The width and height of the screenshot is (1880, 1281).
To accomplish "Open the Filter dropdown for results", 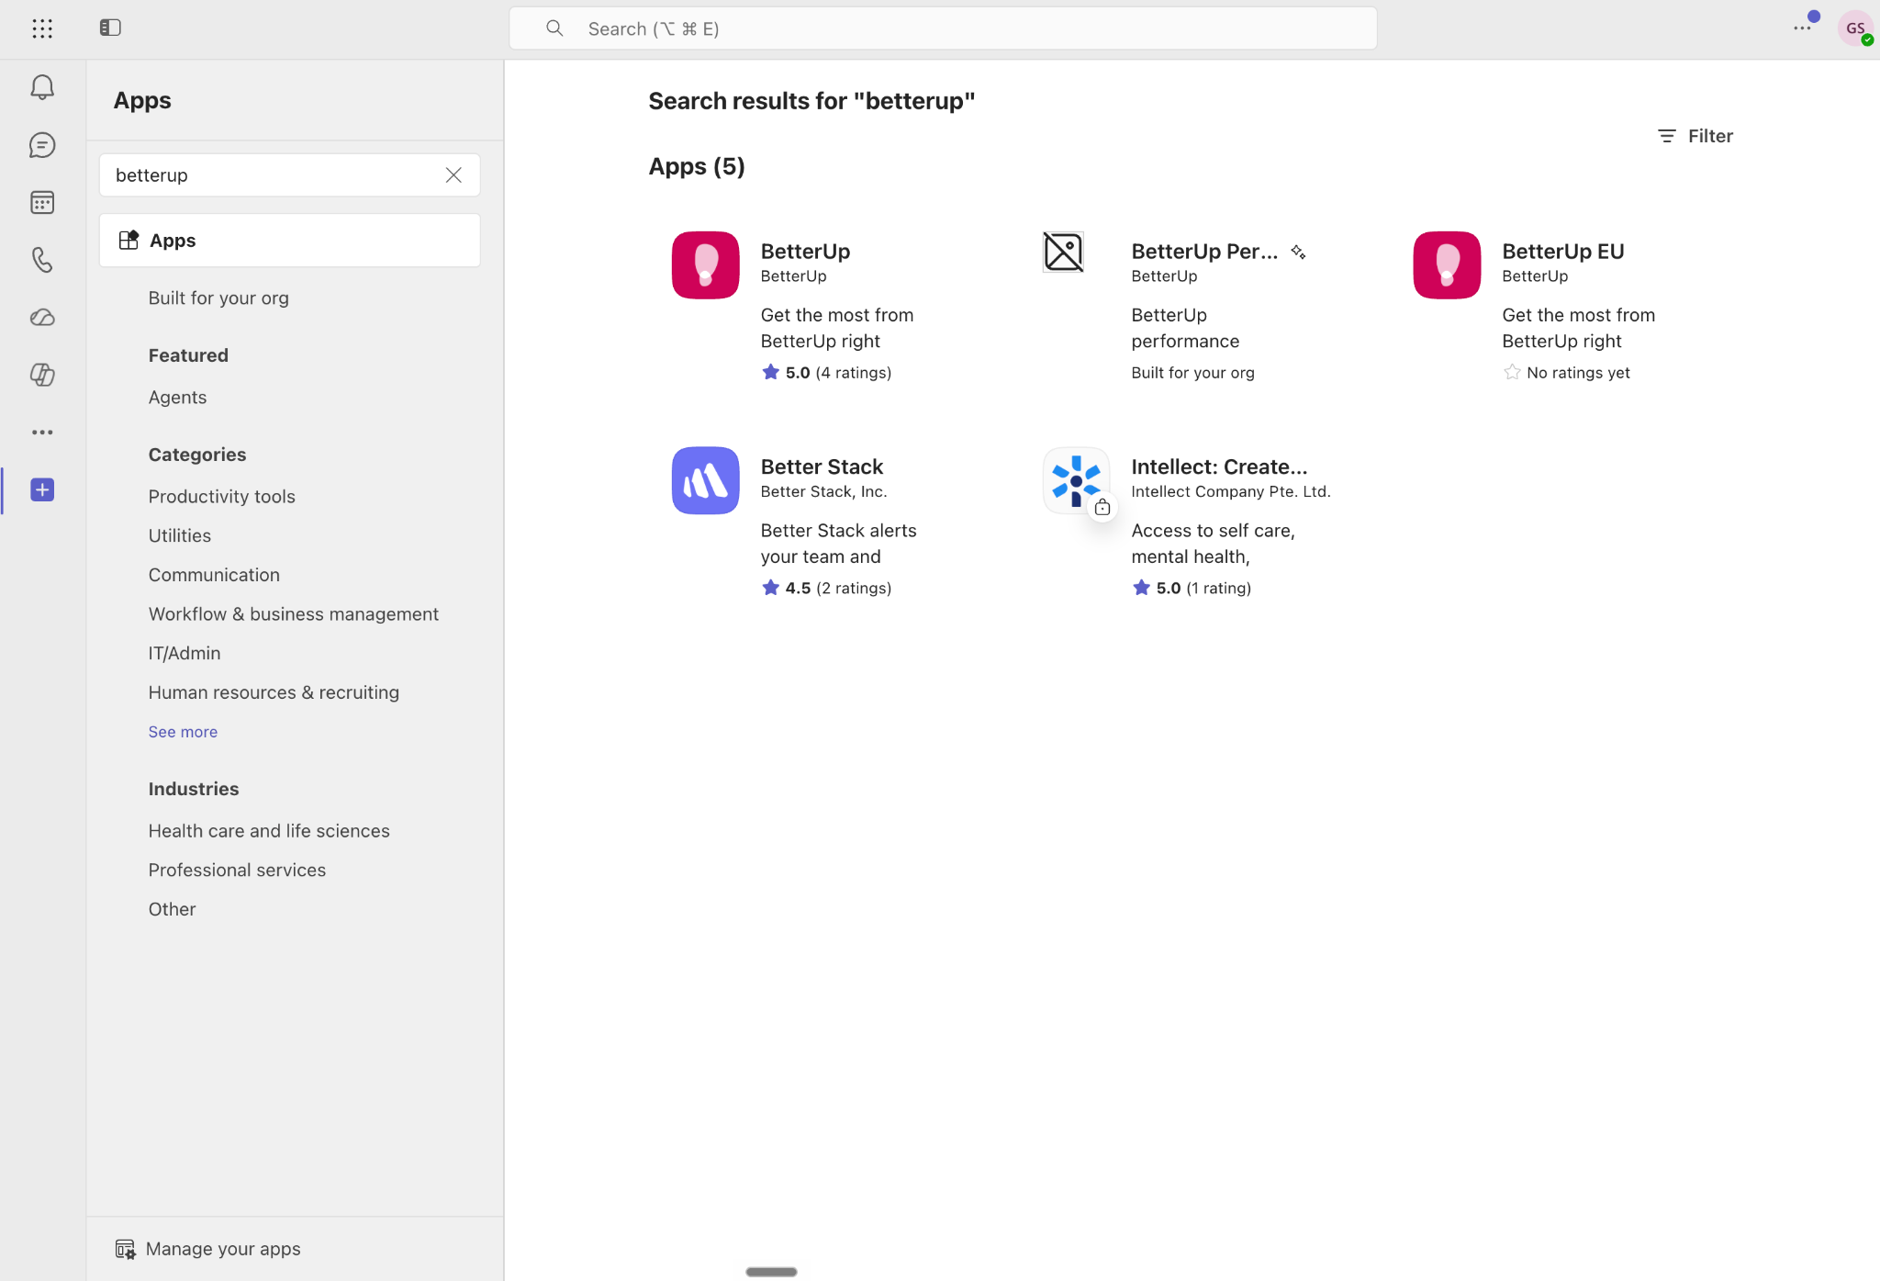I will [1695, 136].
